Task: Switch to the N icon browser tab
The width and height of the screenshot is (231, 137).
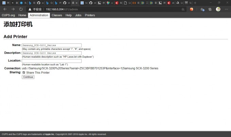Action: tap(15, 3)
